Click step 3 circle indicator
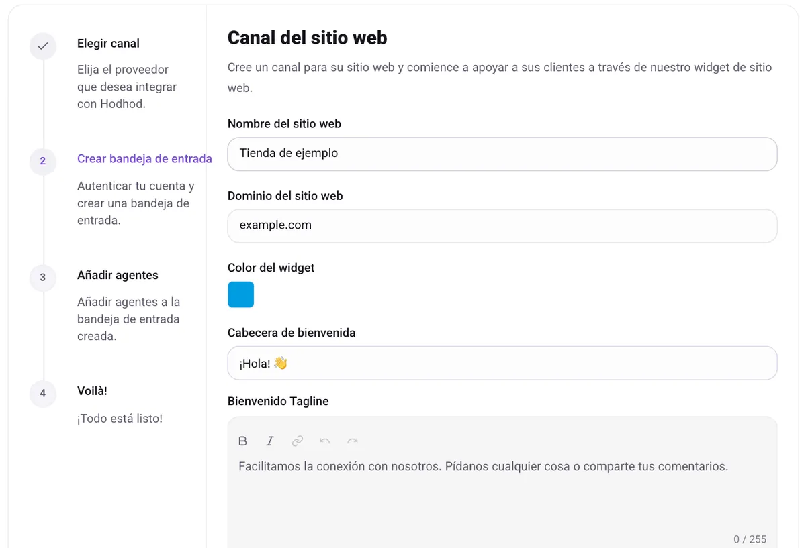This screenshot has width=806, height=548. point(43,277)
